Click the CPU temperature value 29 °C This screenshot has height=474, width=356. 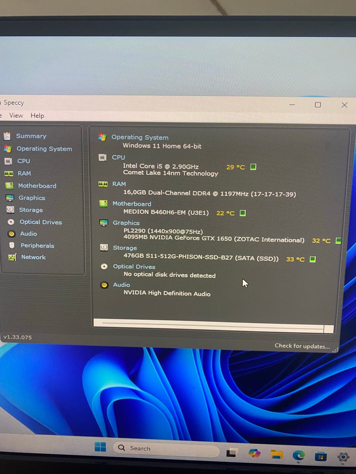pos(235,167)
